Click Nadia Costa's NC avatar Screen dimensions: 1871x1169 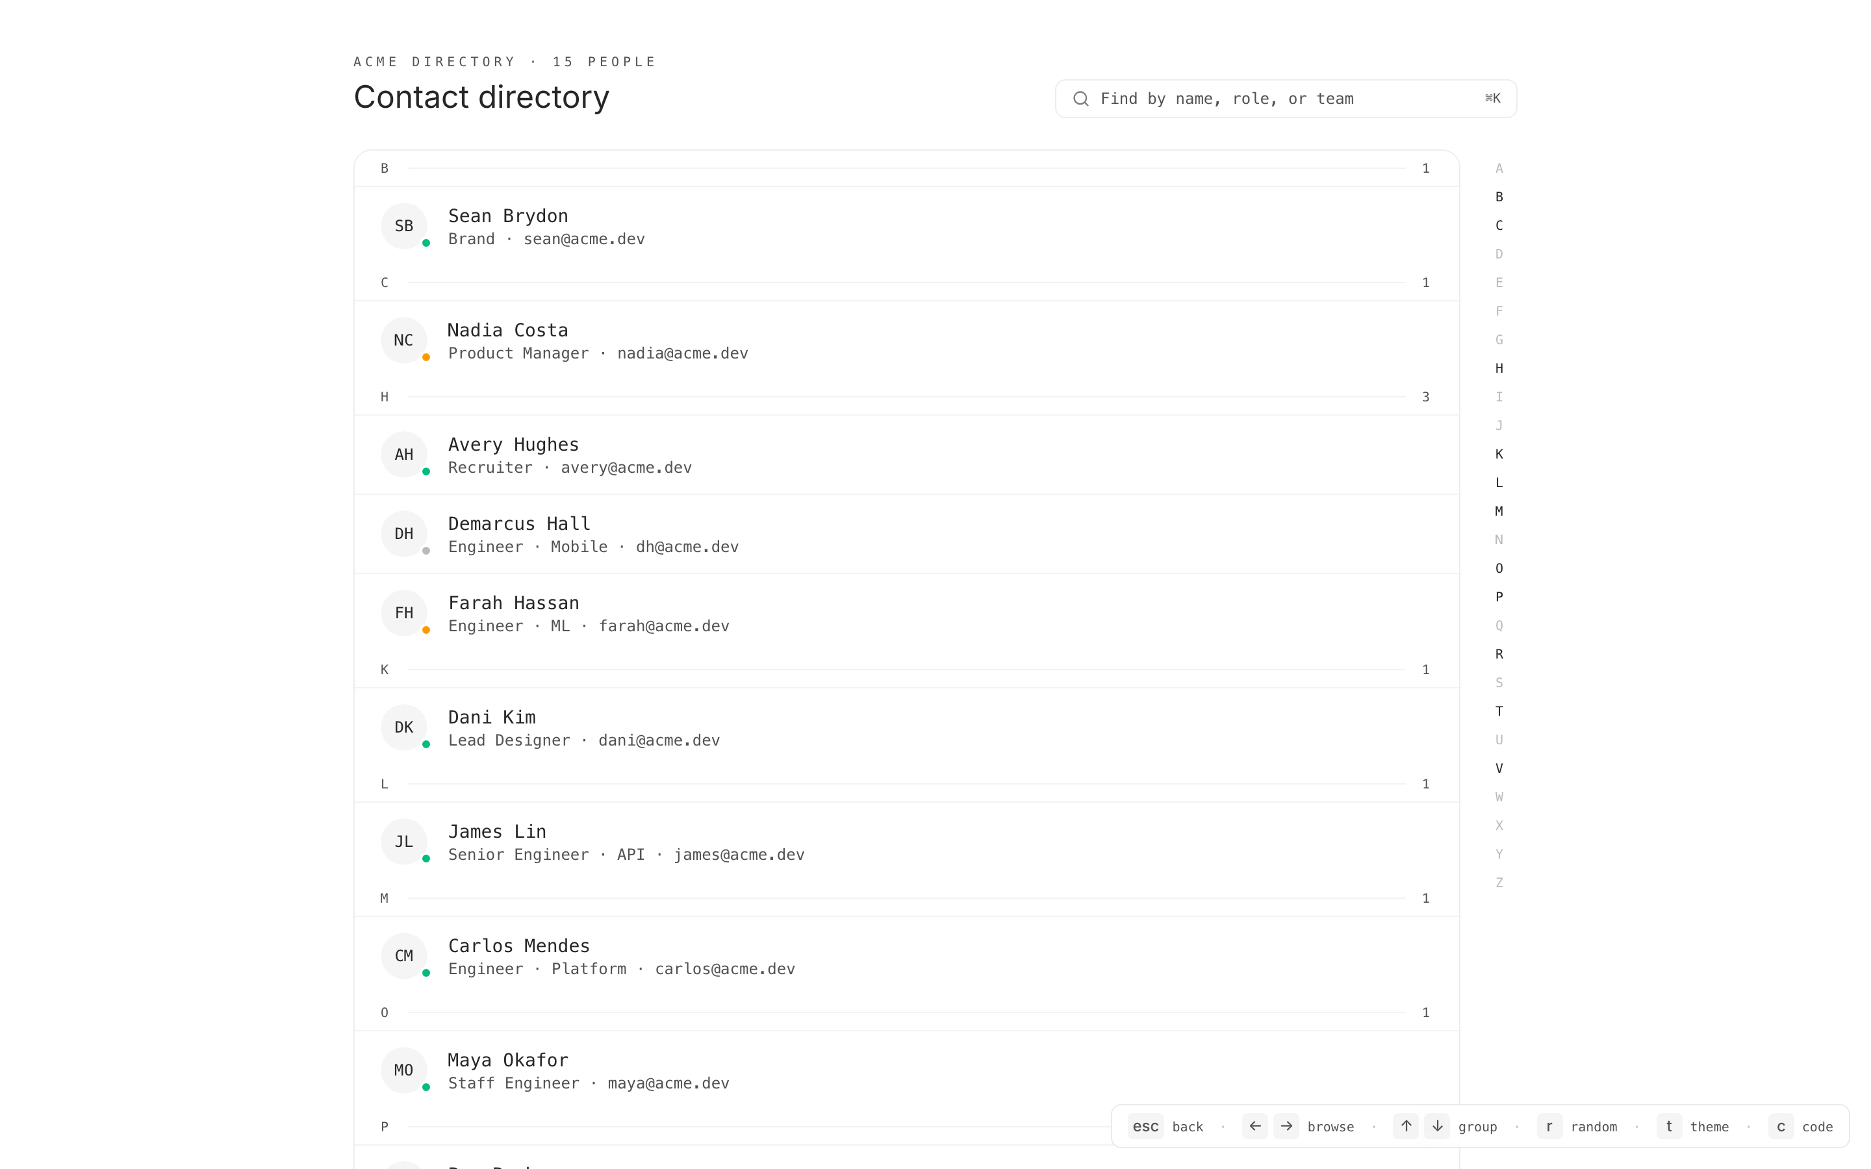(403, 340)
